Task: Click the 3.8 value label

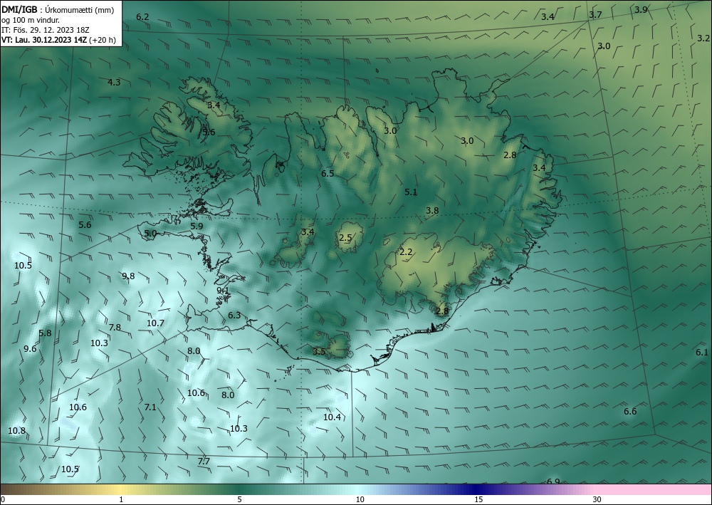Action: 432,210
